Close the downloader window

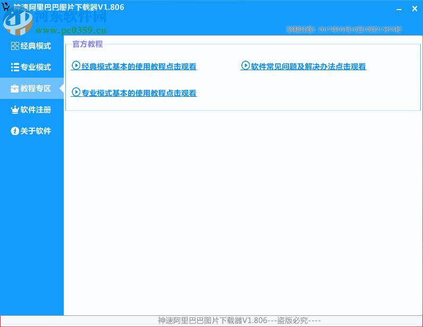coord(414,9)
